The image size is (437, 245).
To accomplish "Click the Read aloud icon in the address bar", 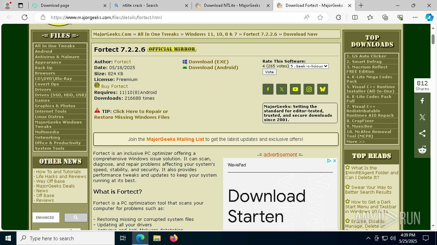I will 307,17.
